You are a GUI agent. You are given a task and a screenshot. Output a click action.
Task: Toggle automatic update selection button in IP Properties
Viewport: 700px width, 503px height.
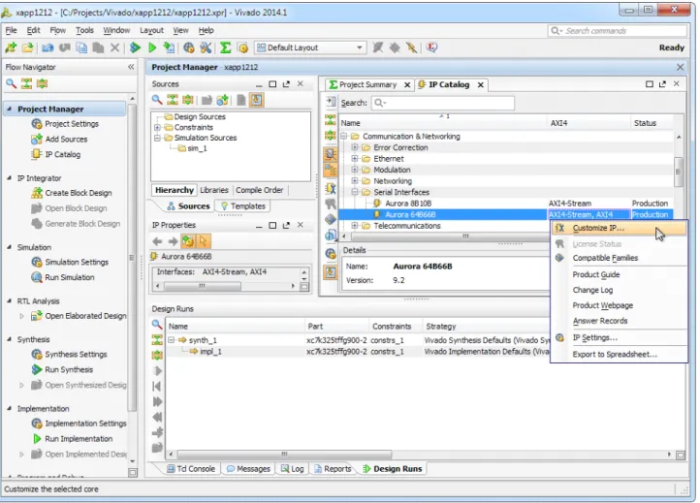188,241
